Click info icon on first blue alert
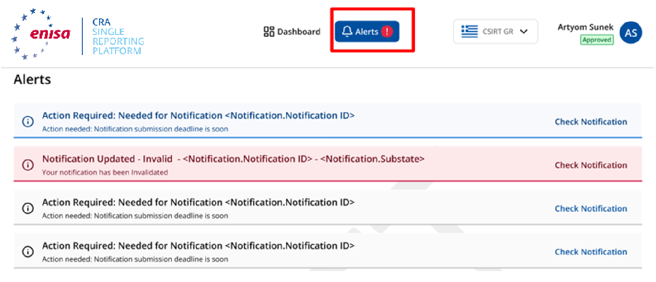 click(x=28, y=122)
